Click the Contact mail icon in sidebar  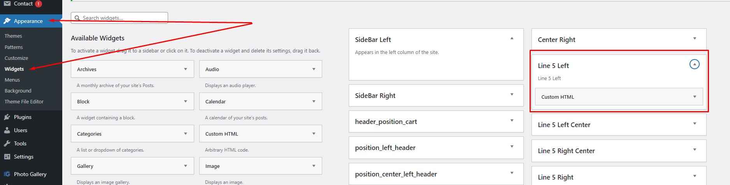[x=7, y=3]
